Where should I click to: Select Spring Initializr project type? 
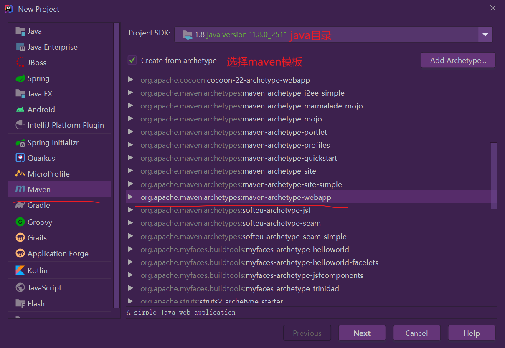[x=60, y=143]
